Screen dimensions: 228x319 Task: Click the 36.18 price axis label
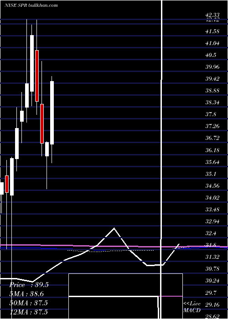pos(212,150)
